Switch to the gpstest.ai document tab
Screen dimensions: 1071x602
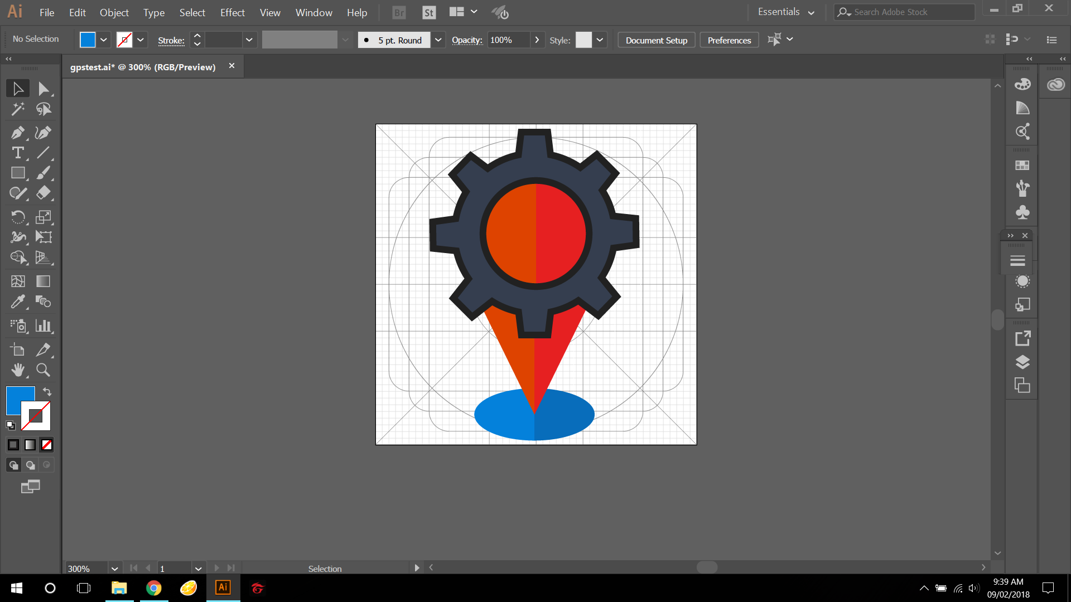(x=143, y=67)
